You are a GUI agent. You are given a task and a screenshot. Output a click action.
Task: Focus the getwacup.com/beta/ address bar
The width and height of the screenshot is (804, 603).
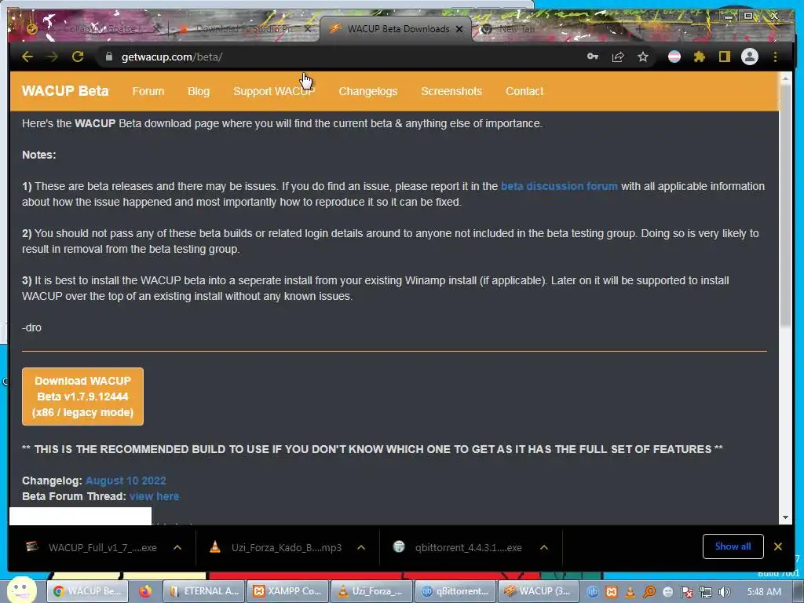coord(338,57)
